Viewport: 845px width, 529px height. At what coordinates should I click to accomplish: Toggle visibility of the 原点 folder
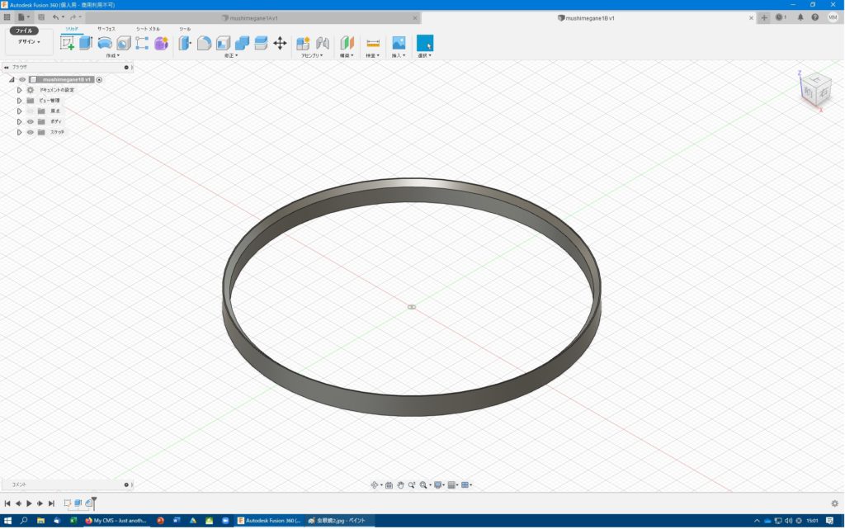click(31, 111)
